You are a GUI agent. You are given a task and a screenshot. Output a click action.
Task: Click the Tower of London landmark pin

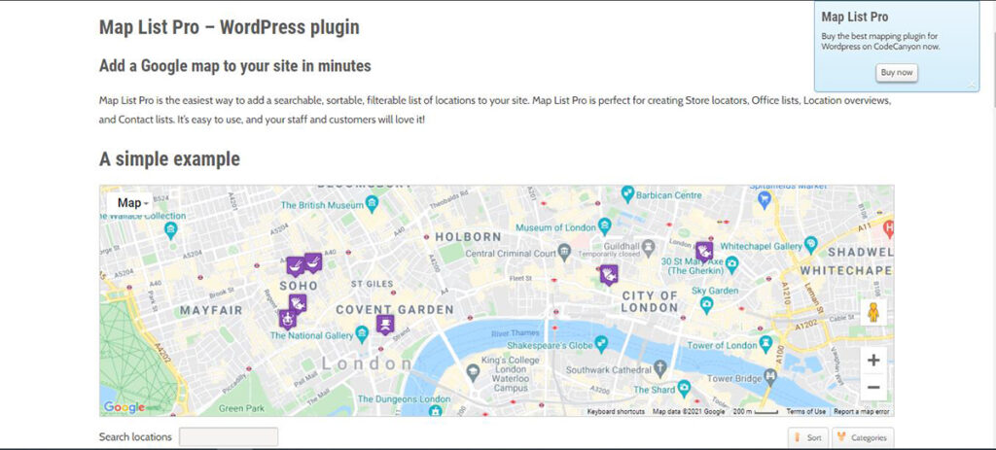766,345
